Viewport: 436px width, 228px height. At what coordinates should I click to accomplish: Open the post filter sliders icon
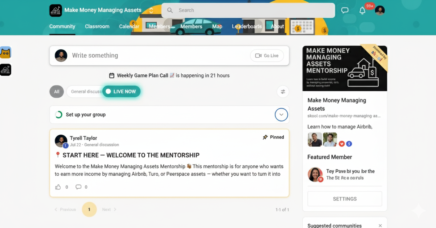point(283,92)
